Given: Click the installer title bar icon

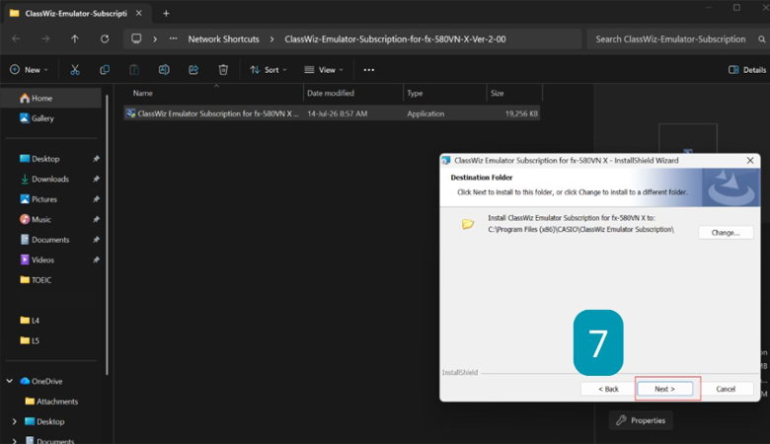Looking at the screenshot, I should tap(446, 161).
